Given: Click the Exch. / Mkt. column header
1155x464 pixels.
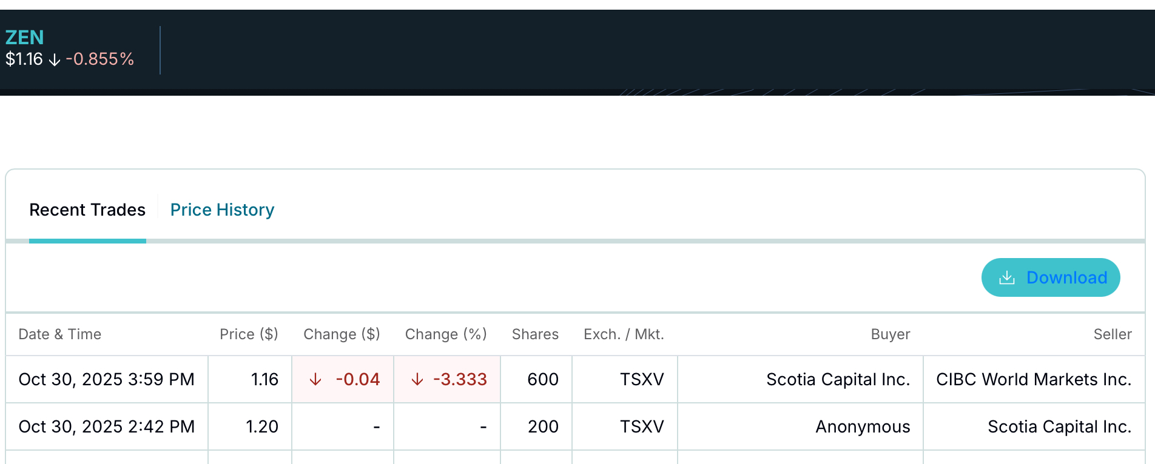Looking at the screenshot, I should (x=624, y=334).
